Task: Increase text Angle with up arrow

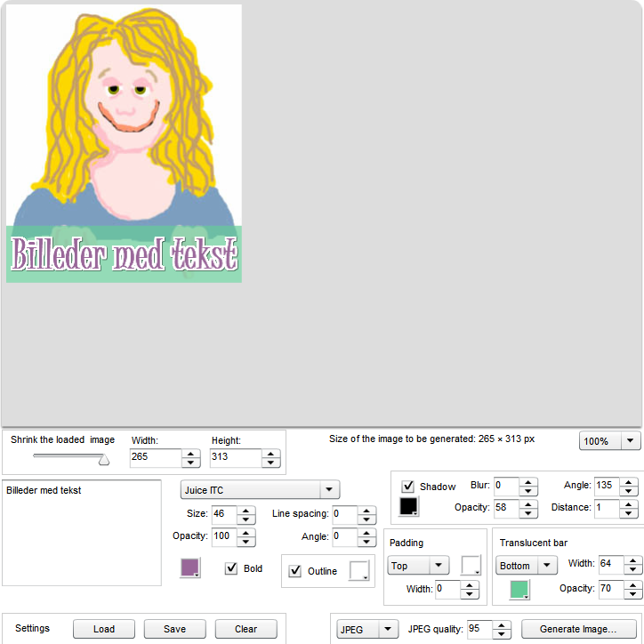Action: [x=366, y=533]
